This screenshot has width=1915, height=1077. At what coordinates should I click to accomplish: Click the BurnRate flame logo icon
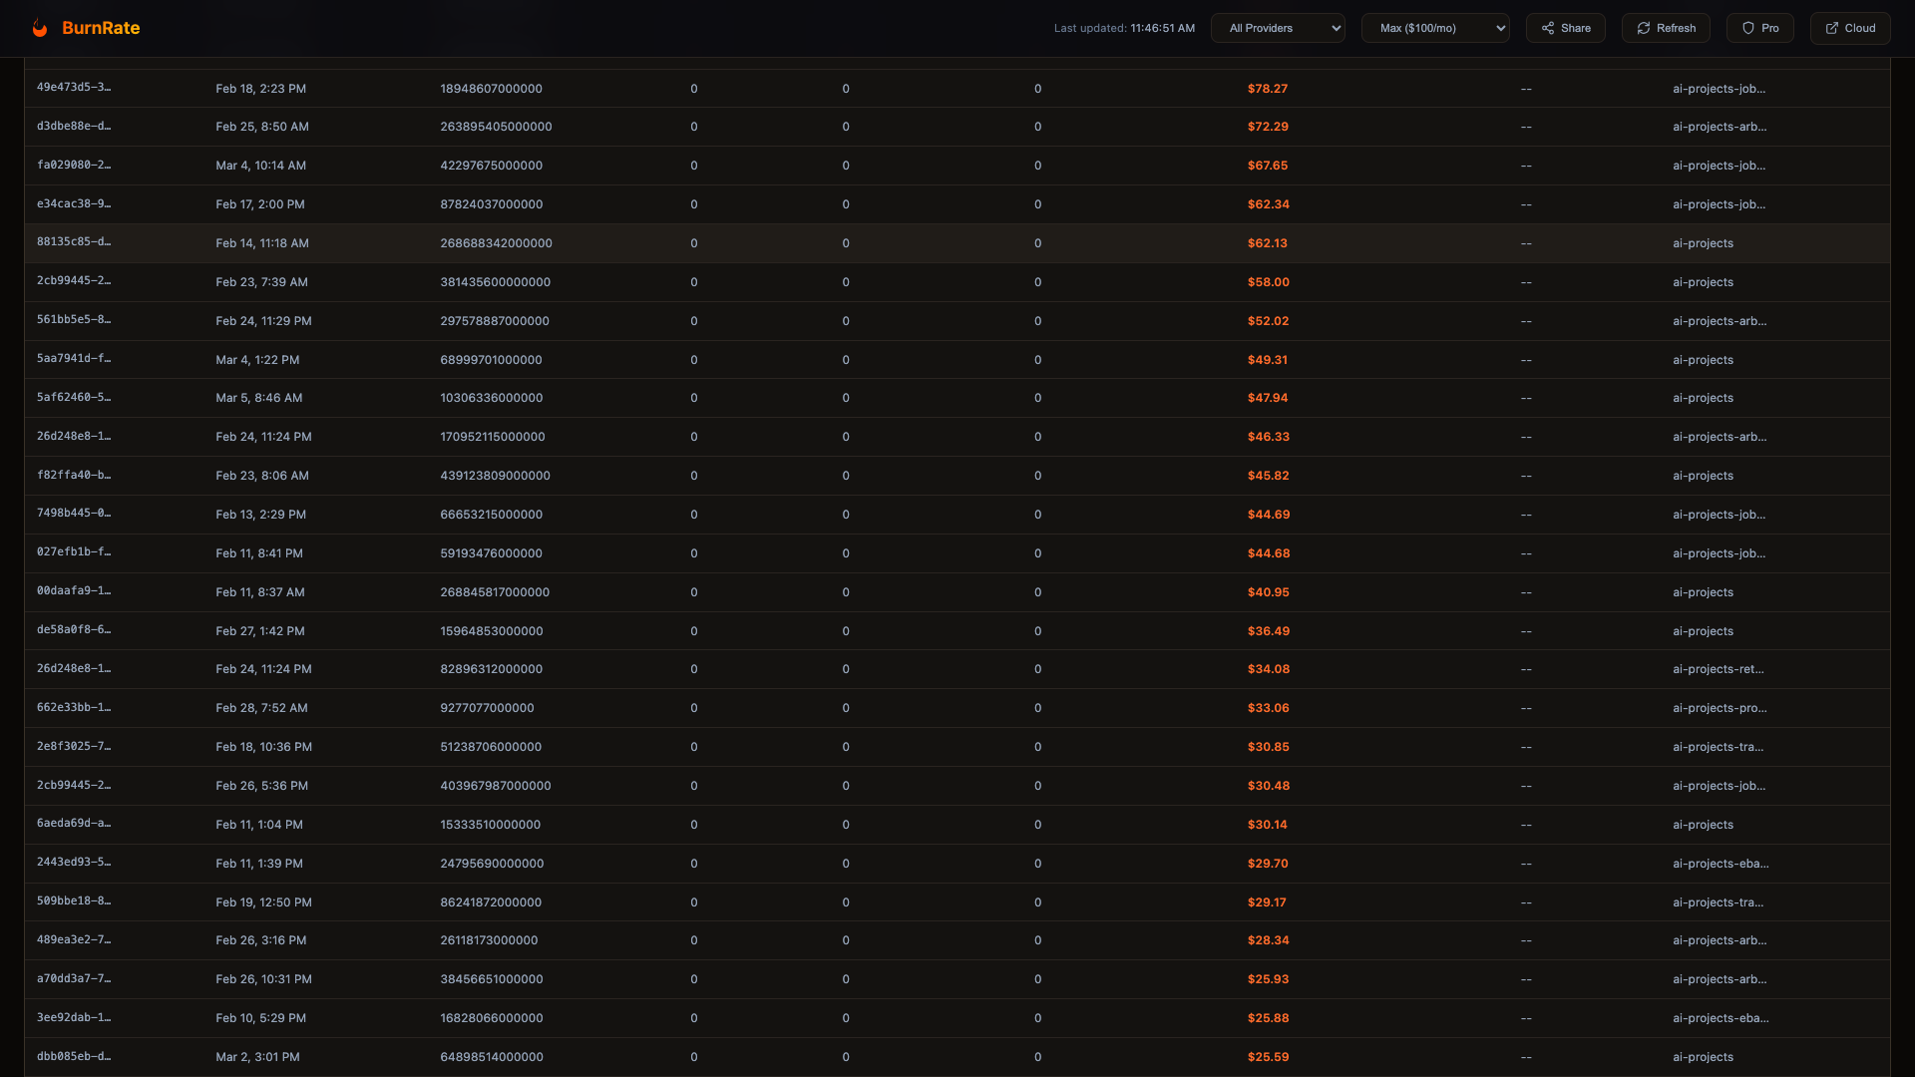click(x=40, y=28)
